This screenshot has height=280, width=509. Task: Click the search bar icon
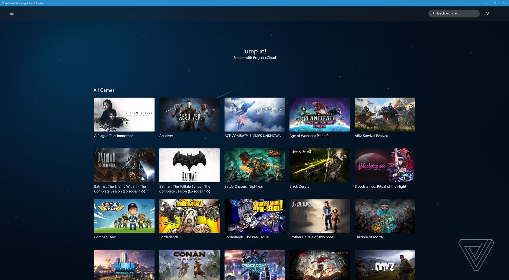pyautogui.click(x=432, y=13)
